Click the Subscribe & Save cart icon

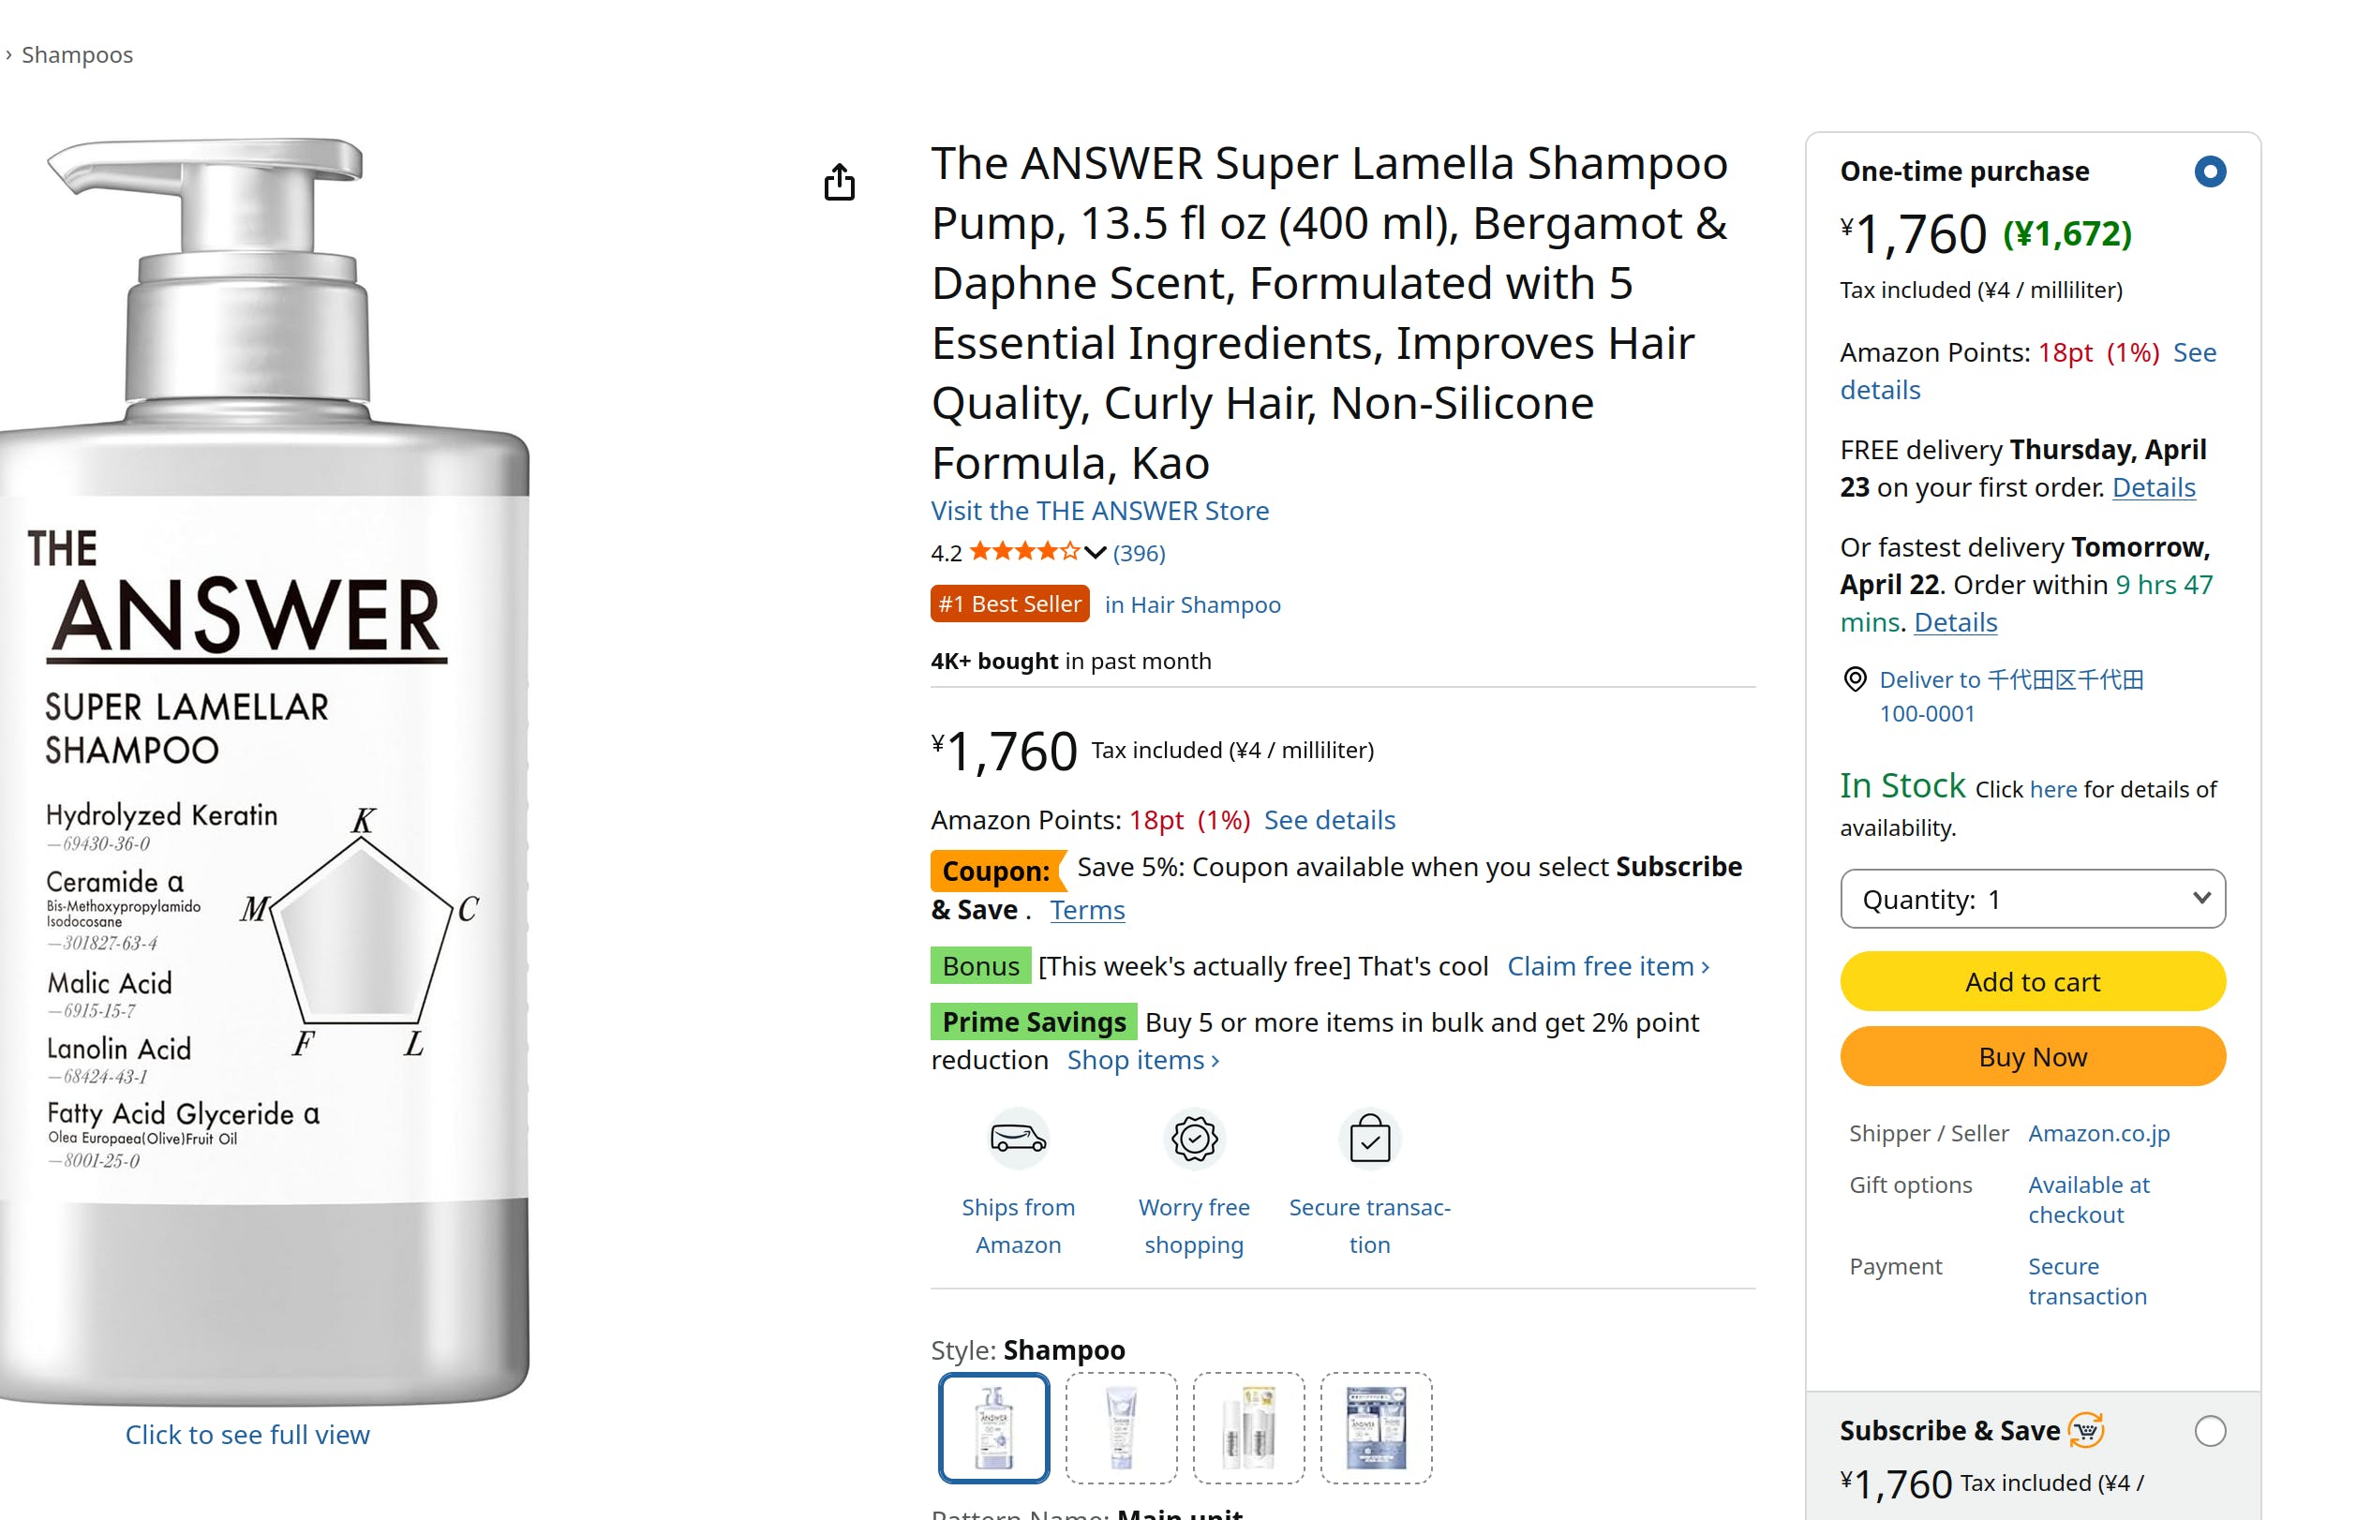point(2086,1429)
